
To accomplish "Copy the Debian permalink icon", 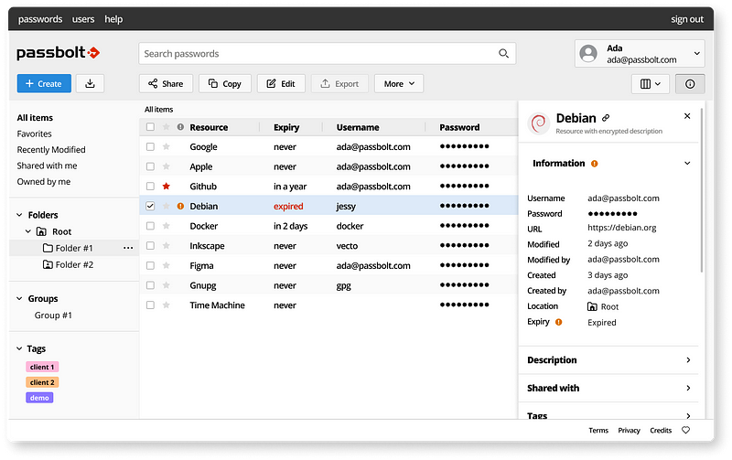I will click(606, 118).
